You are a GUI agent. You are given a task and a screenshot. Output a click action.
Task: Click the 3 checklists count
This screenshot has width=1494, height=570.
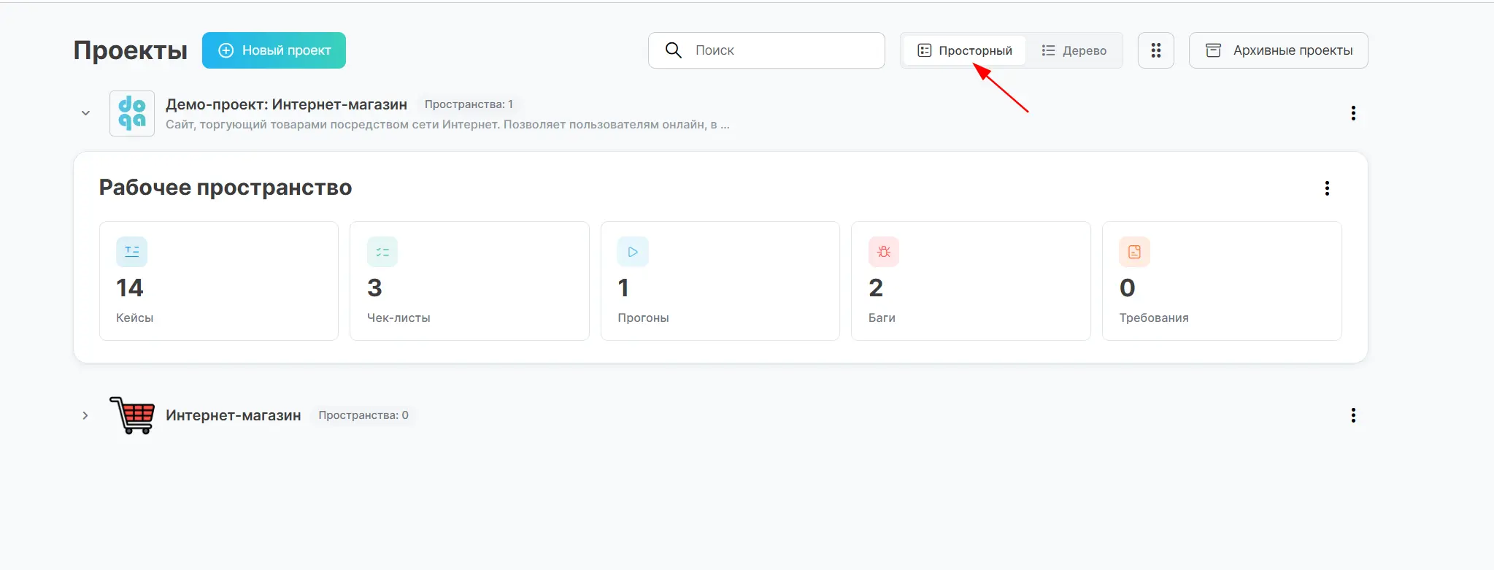tap(375, 288)
